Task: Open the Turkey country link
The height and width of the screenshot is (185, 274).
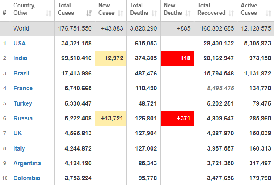Action: coord(23,103)
